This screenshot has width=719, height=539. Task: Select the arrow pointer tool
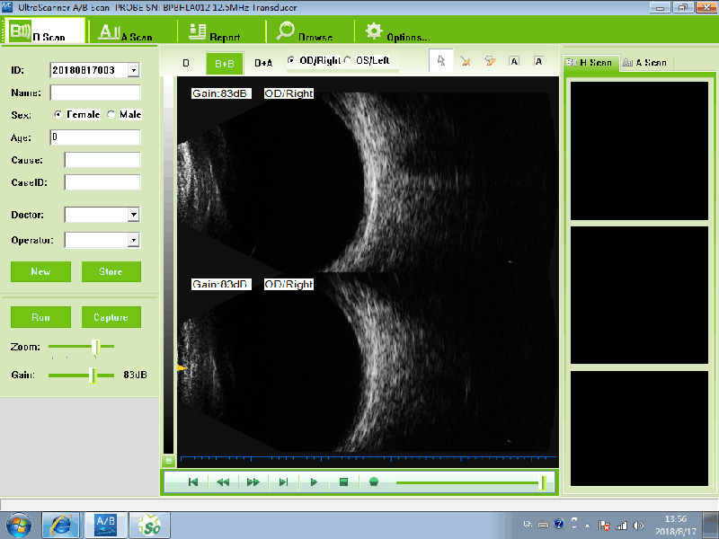440,62
